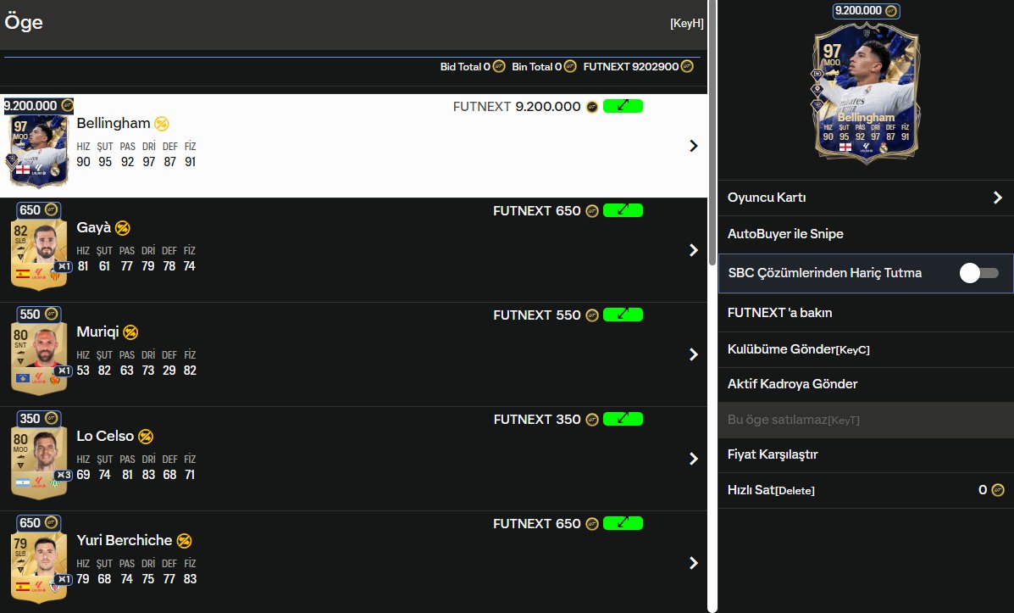Screen dimensions: 1014x613
Task: Click green expand button in Gayà row
Action: click(623, 210)
